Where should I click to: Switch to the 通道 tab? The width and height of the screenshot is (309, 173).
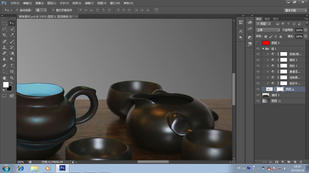pyautogui.click(x=267, y=19)
